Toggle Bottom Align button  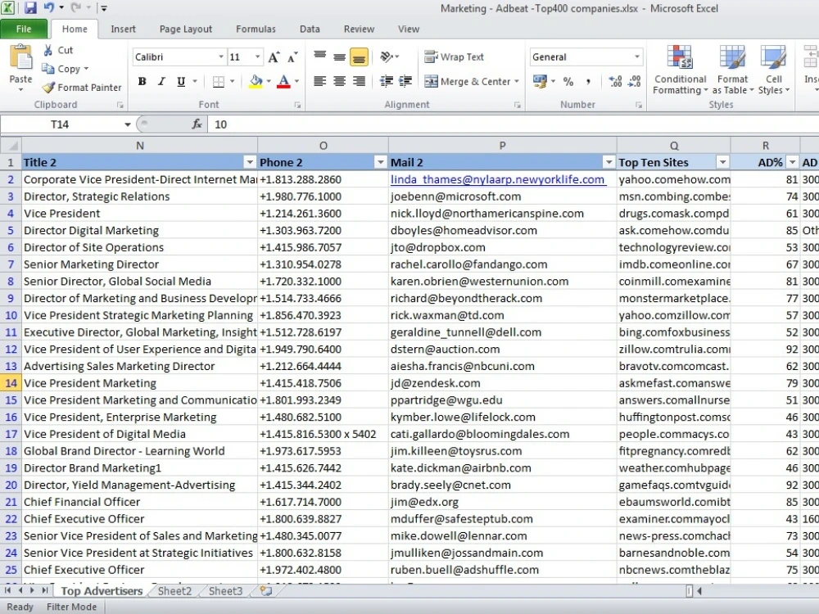pos(359,57)
